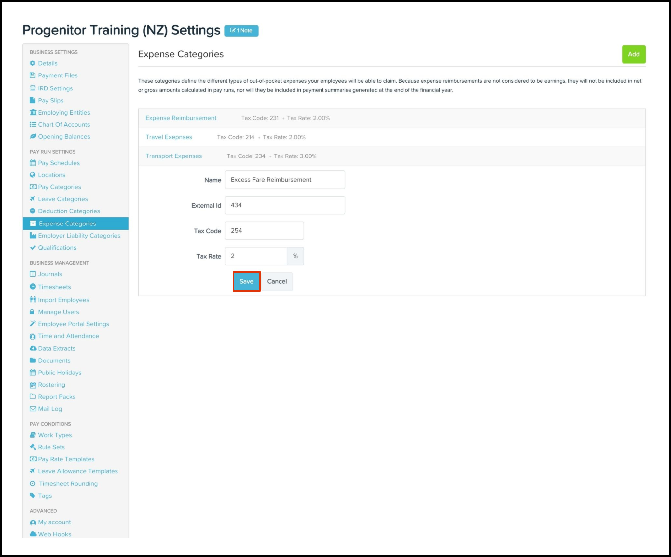Screen dimensions: 671x557
Task: Click the clock icon beside Timesheets
Action: (33, 287)
